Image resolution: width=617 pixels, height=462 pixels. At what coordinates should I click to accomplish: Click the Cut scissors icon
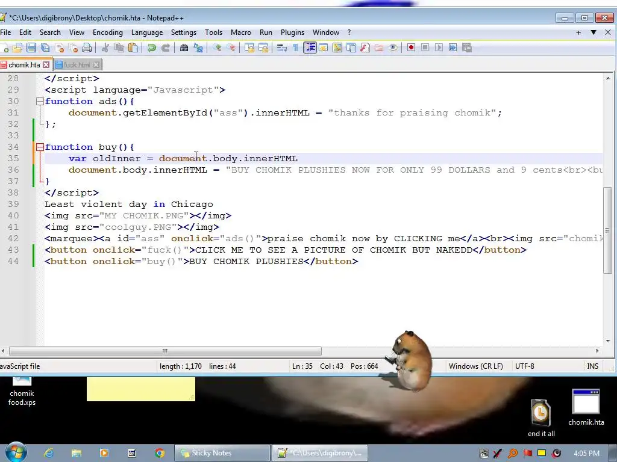pos(105,48)
